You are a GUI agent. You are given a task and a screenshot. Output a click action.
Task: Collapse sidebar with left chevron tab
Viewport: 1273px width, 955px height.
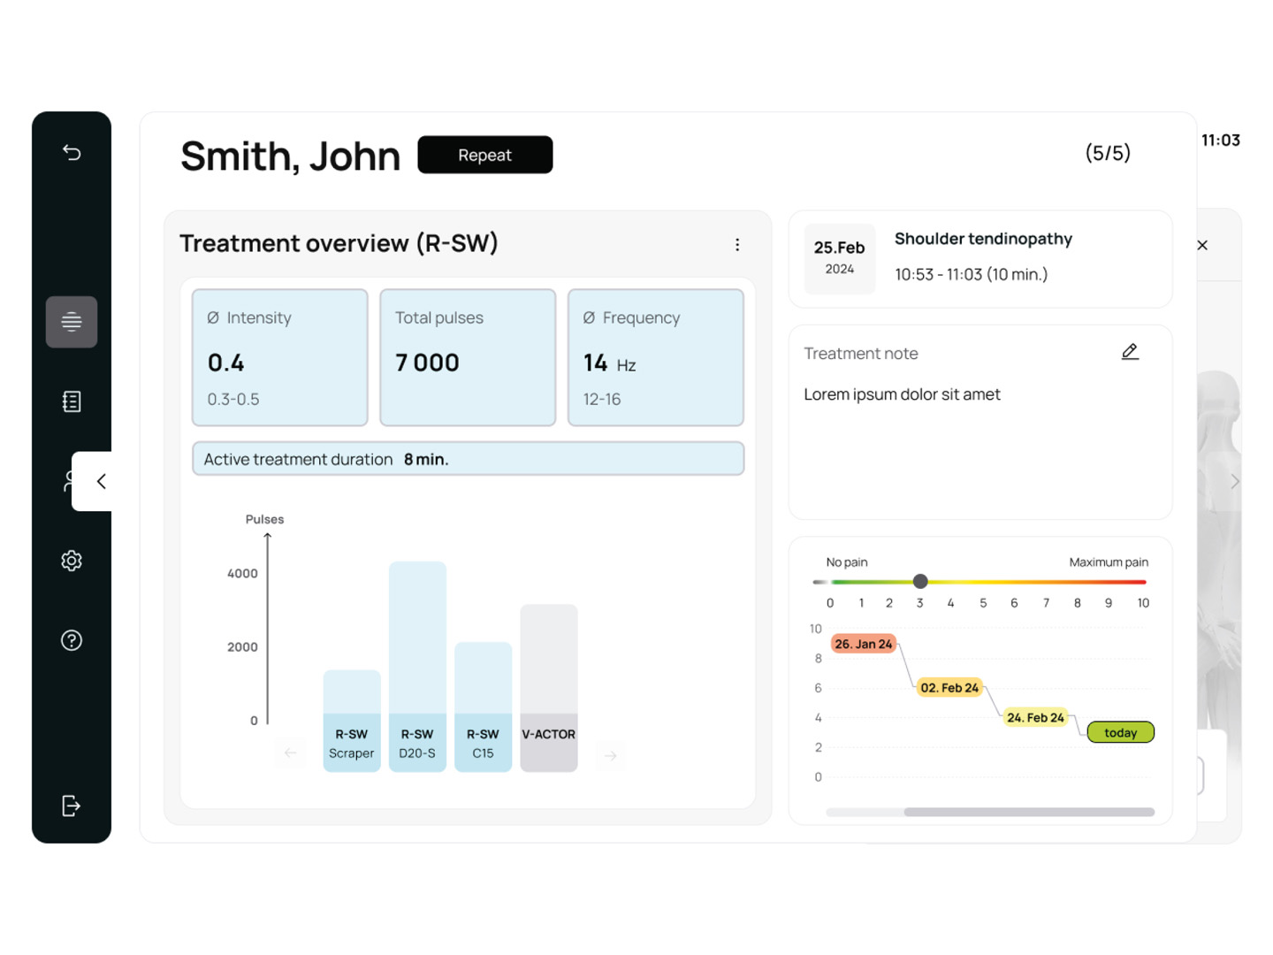(101, 481)
